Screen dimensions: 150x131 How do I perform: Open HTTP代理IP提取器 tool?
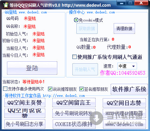(x=124, y=113)
